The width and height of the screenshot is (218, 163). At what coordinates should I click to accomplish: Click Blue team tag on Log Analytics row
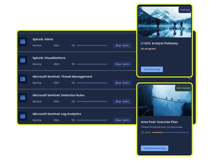pos(122,120)
